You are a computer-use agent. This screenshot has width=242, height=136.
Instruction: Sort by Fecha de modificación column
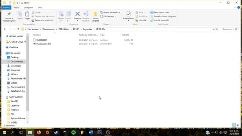(88, 35)
